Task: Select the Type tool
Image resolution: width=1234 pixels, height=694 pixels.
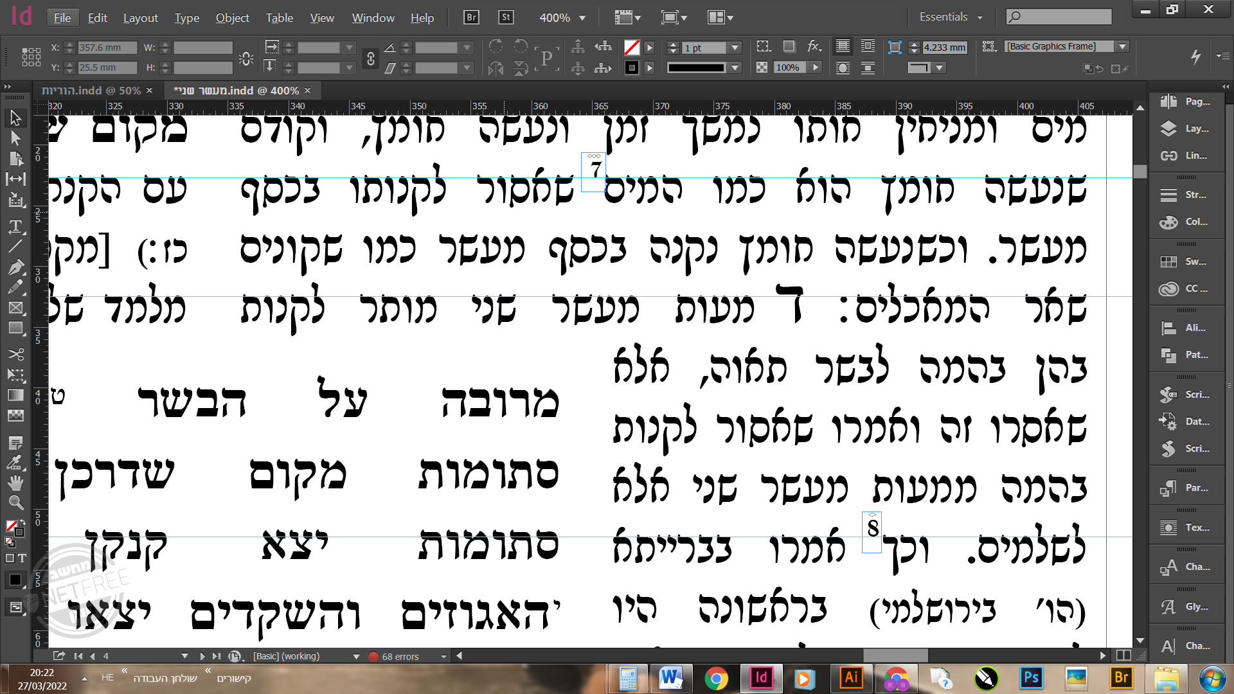Action: point(15,226)
